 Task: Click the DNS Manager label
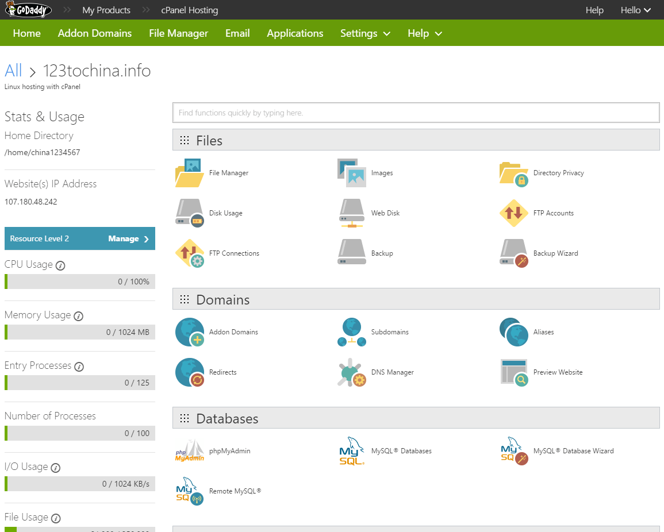pos(393,372)
